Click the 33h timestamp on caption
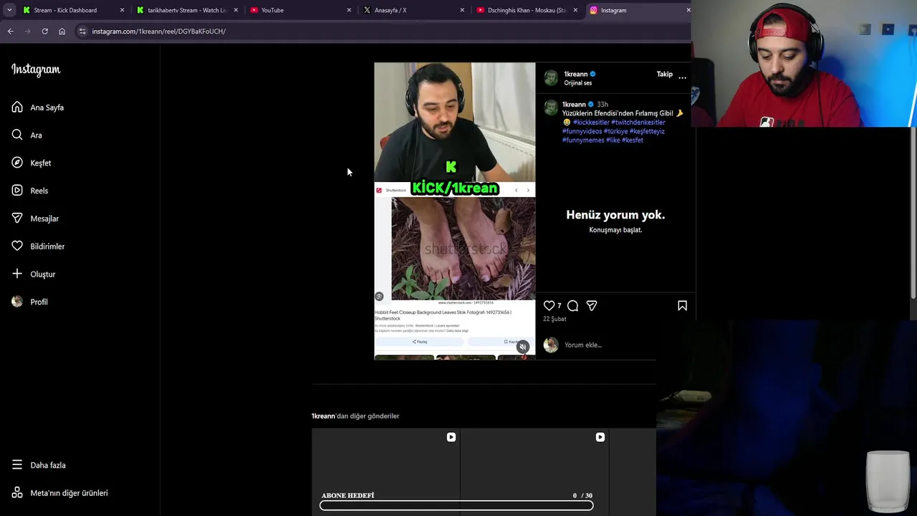The height and width of the screenshot is (516, 917). pos(602,105)
